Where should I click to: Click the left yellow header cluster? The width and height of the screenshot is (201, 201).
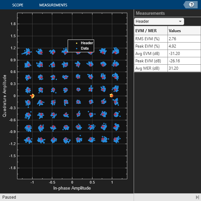pos(32,96)
